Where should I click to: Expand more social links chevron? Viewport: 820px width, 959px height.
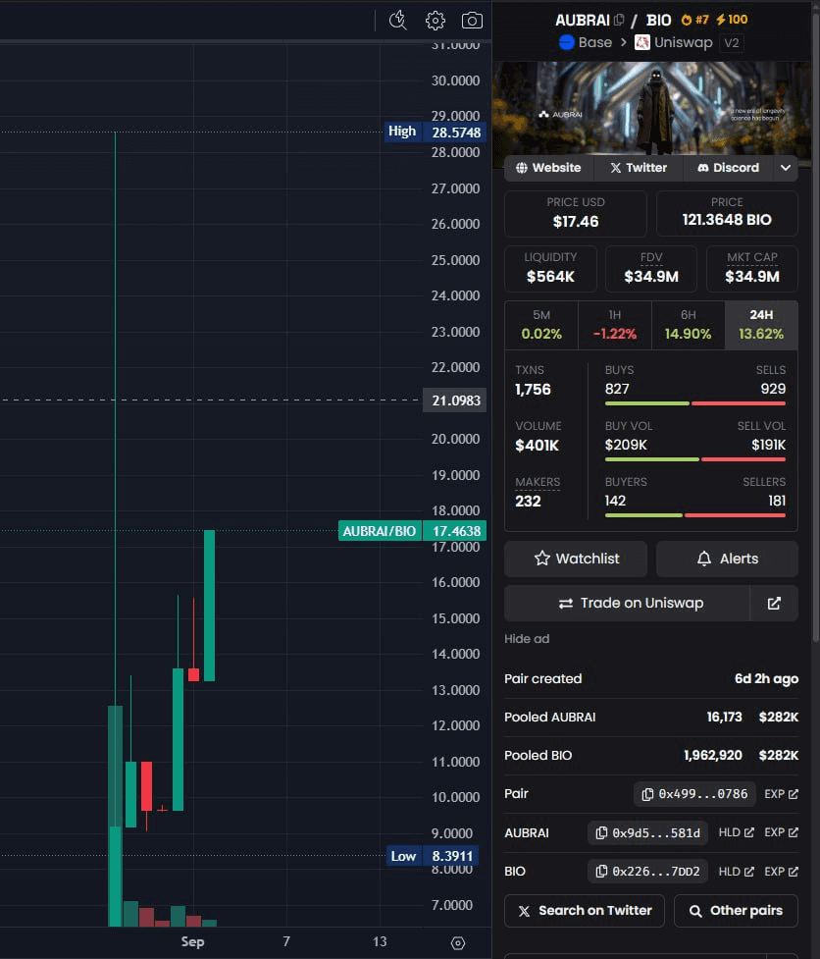[786, 168]
